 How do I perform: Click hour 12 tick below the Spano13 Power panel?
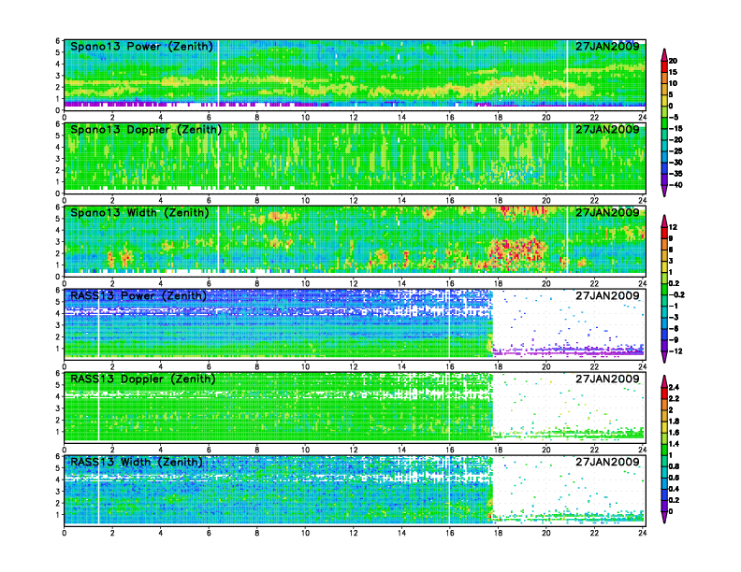click(x=354, y=117)
